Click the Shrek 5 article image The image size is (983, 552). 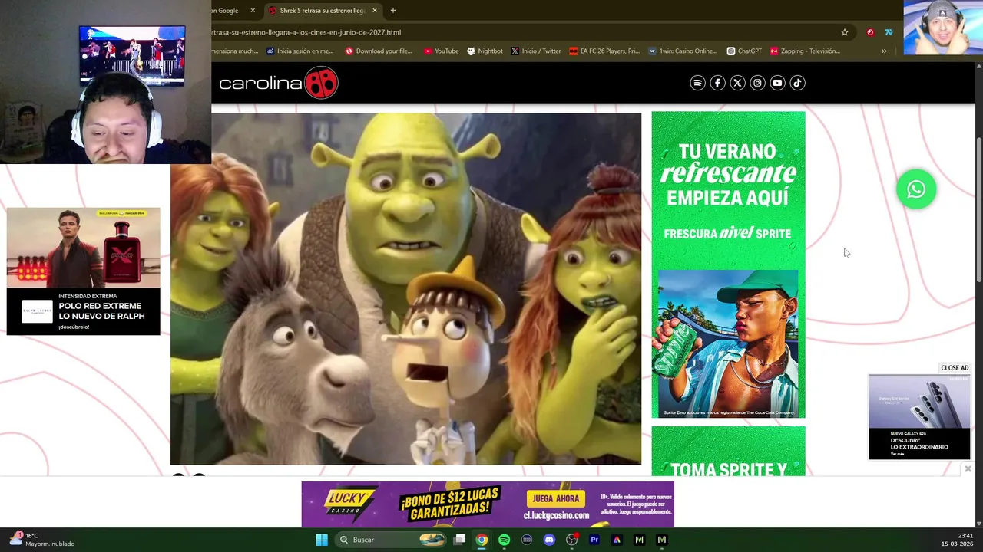[405, 289]
